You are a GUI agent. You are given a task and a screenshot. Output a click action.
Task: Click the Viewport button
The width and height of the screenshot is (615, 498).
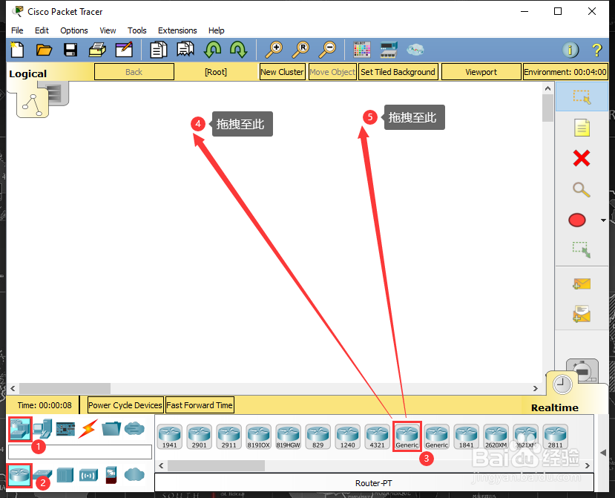click(481, 72)
